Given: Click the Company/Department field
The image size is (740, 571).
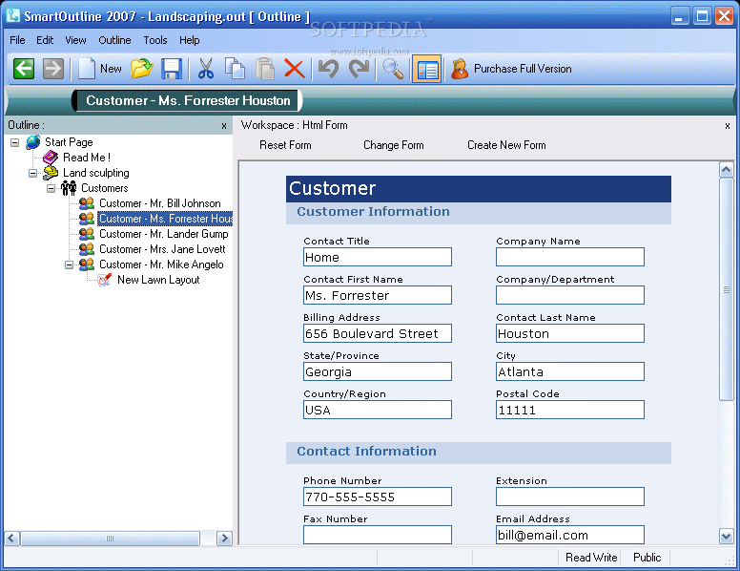Looking at the screenshot, I should tap(570, 295).
